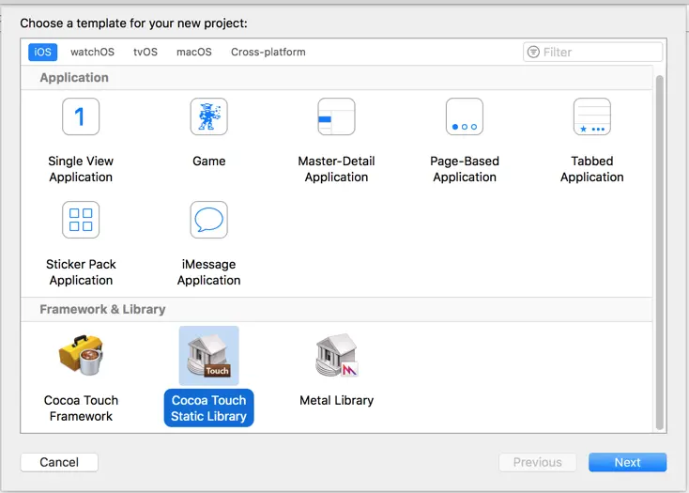This screenshot has width=689, height=493.
Task: Switch to the iOS tab
Action: pos(42,52)
